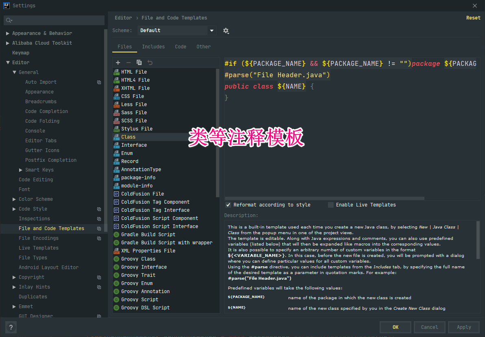Click project-level icon beside Code Style
The height and width of the screenshot is (337, 485).
99,209
